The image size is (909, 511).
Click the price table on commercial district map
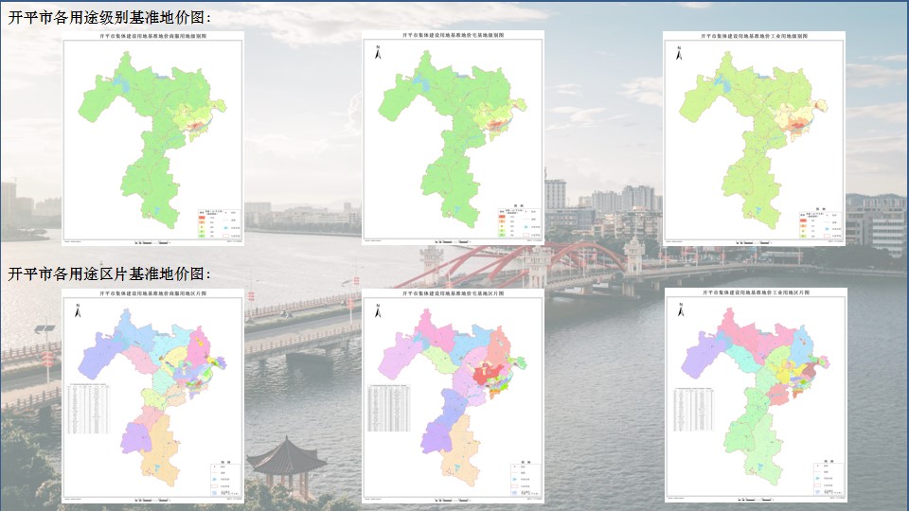click(x=93, y=405)
